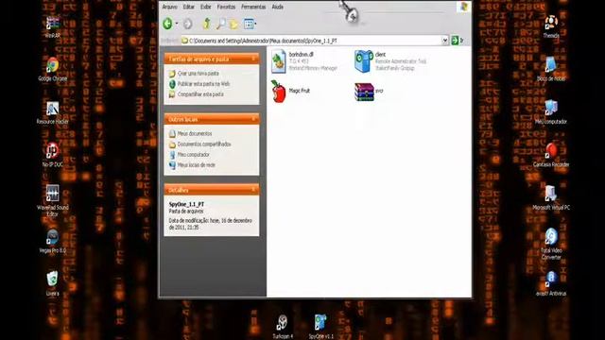Open the Views button dropdown arrow

tap(256, 24)
